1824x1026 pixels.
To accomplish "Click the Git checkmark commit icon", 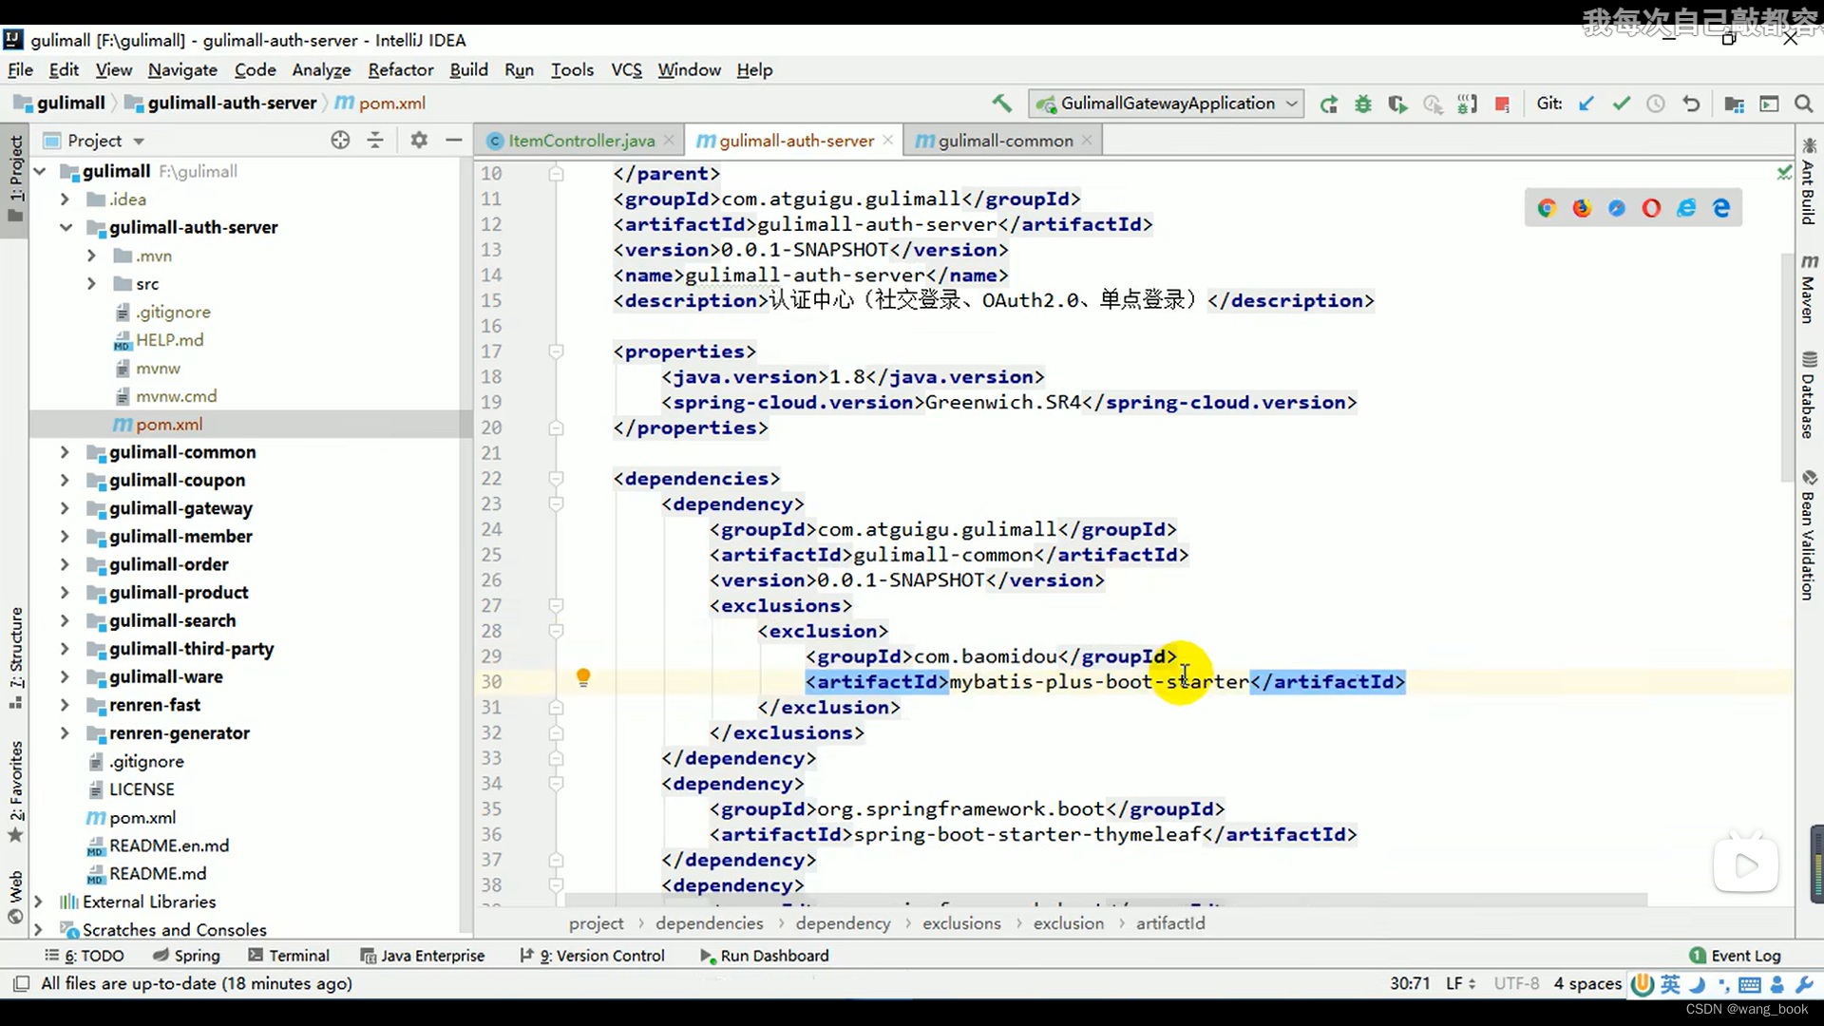I will tap(1615, 103).
